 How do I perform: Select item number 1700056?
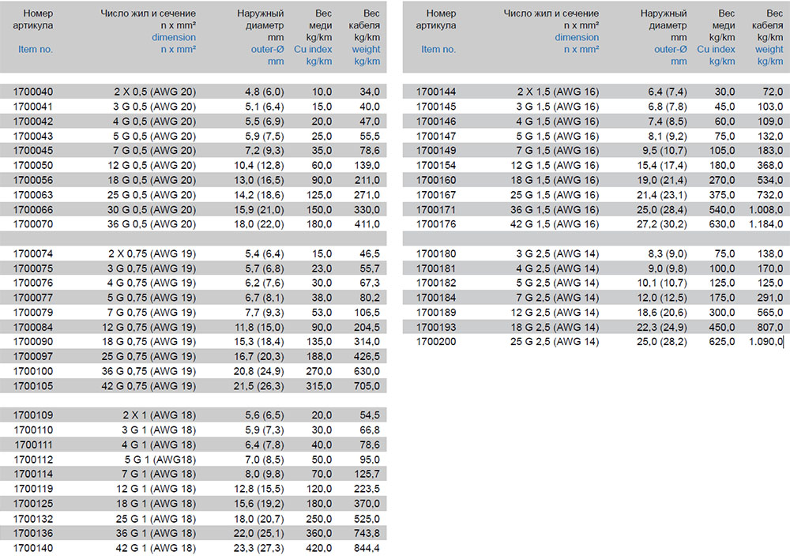[x=32, y=180]
